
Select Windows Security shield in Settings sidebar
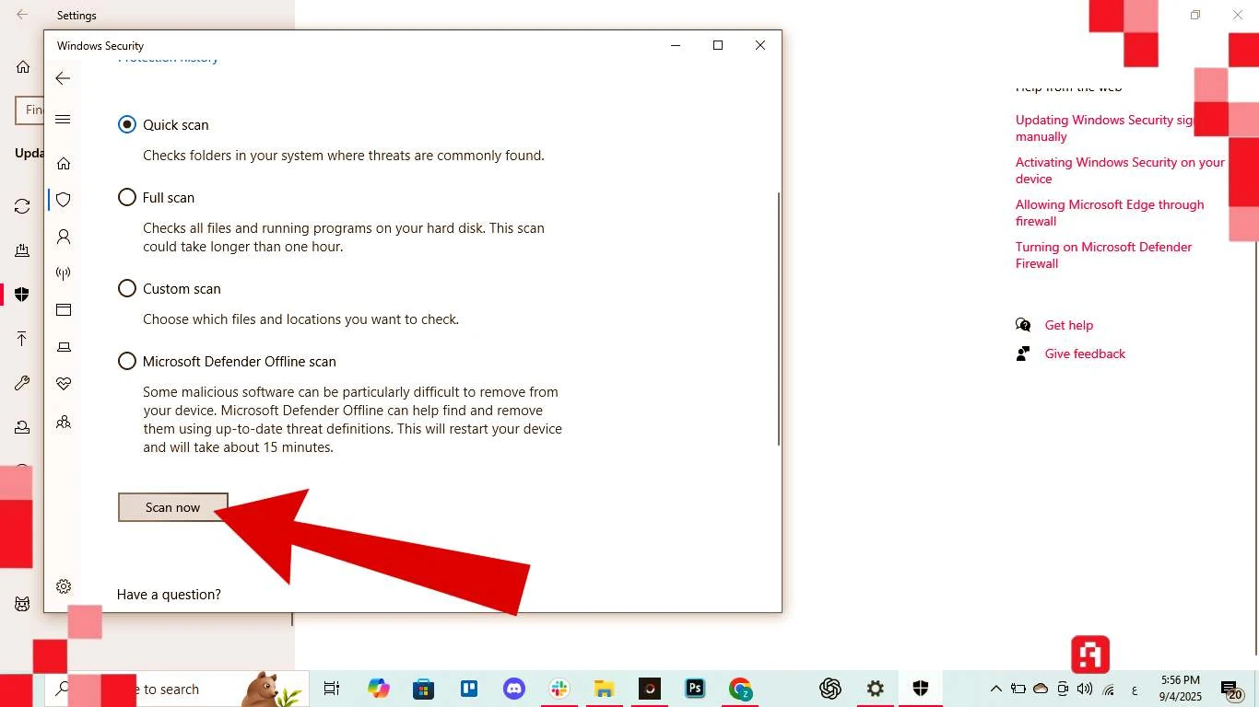pyautogui.click(x=22, y=295)
